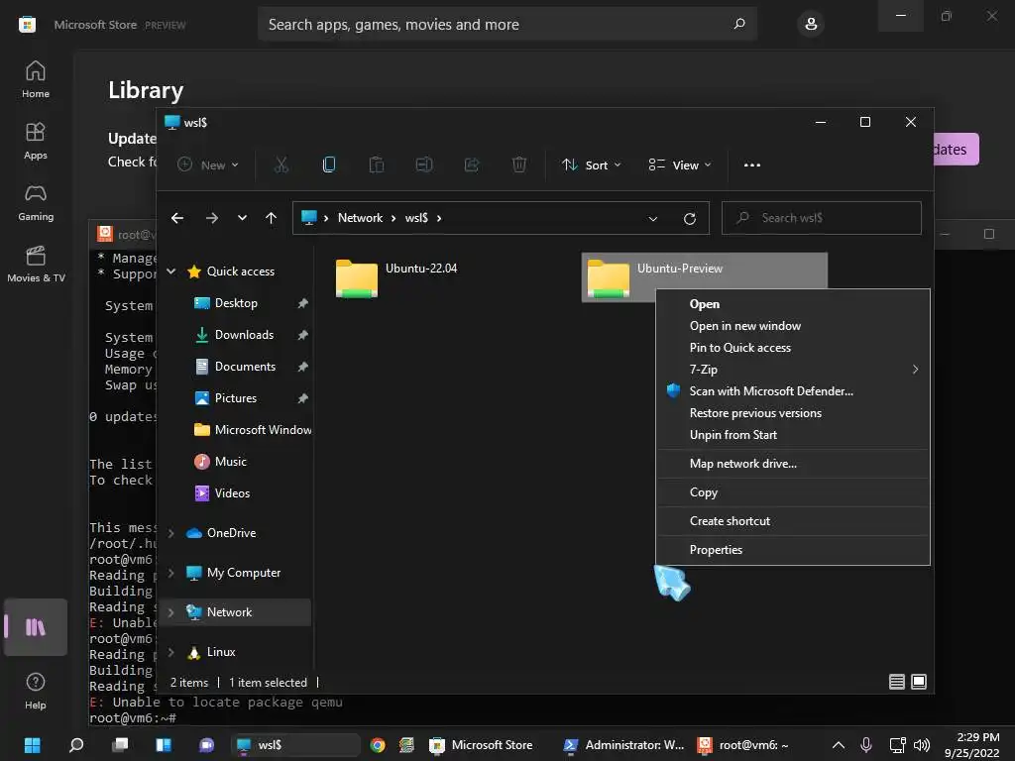This screenshot has width=1015, height=761.
Task: Open Gaming in Microsoft Store sidebar
Action: coord(36,202)
